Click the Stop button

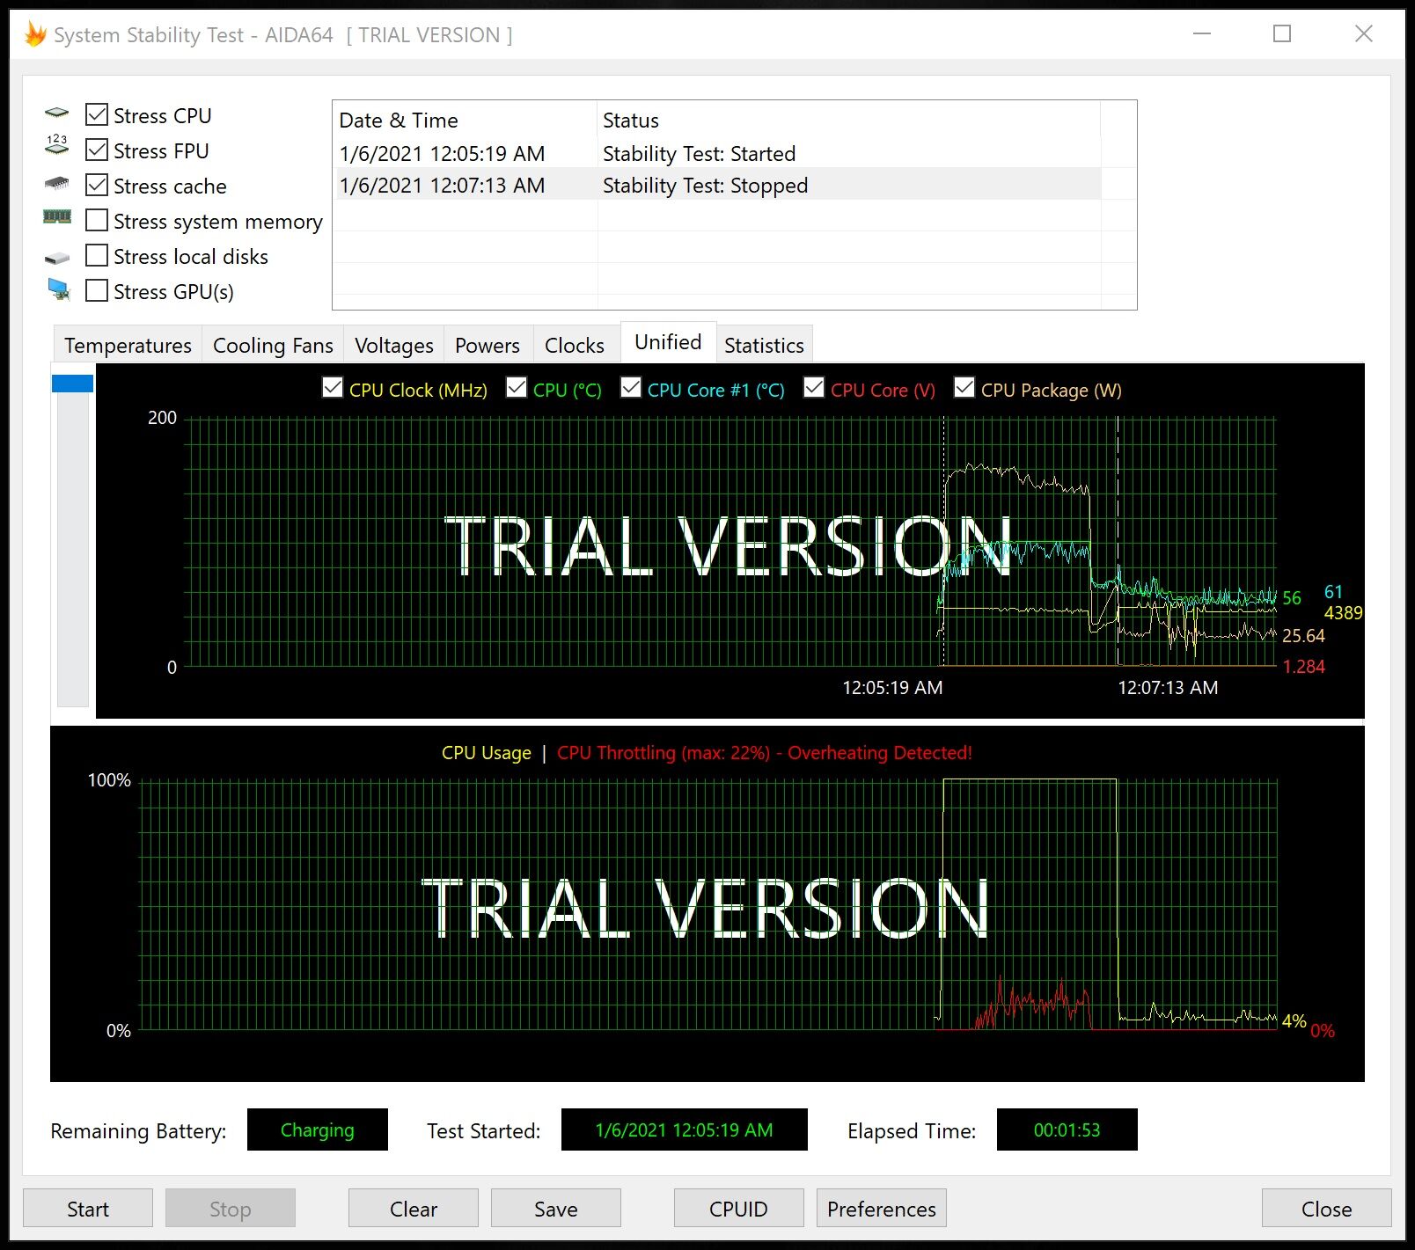click(x=231, y=1209)
